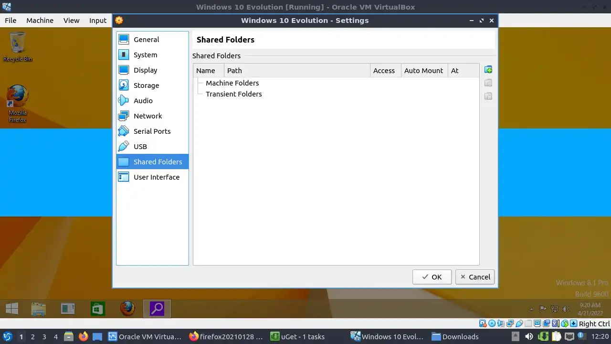Click hard disk activity status icon
The image size is (611, 344).
coord(483,323)
